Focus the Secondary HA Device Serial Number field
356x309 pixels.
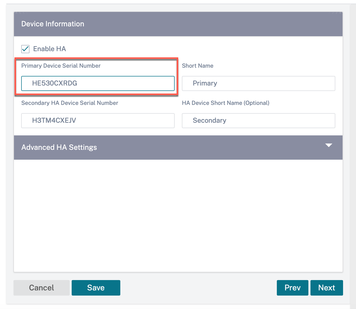point(98,121)
